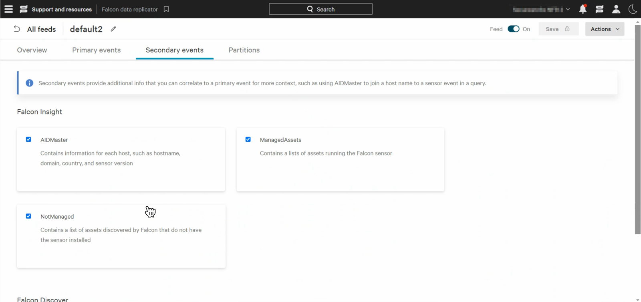Viewport: 641px width, 302px height.
Task: Open the notifications bell
Action: (583, 9)
